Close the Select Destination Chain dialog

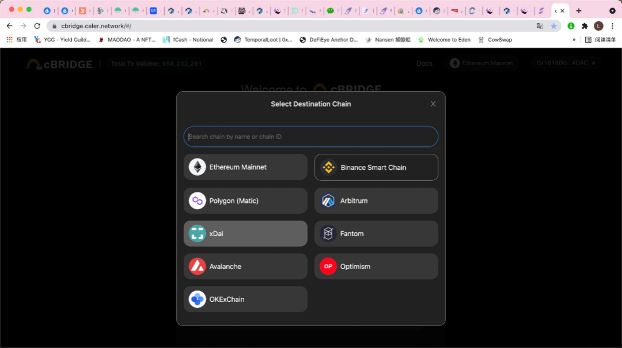pyautogui.click(x=433, y=104)
